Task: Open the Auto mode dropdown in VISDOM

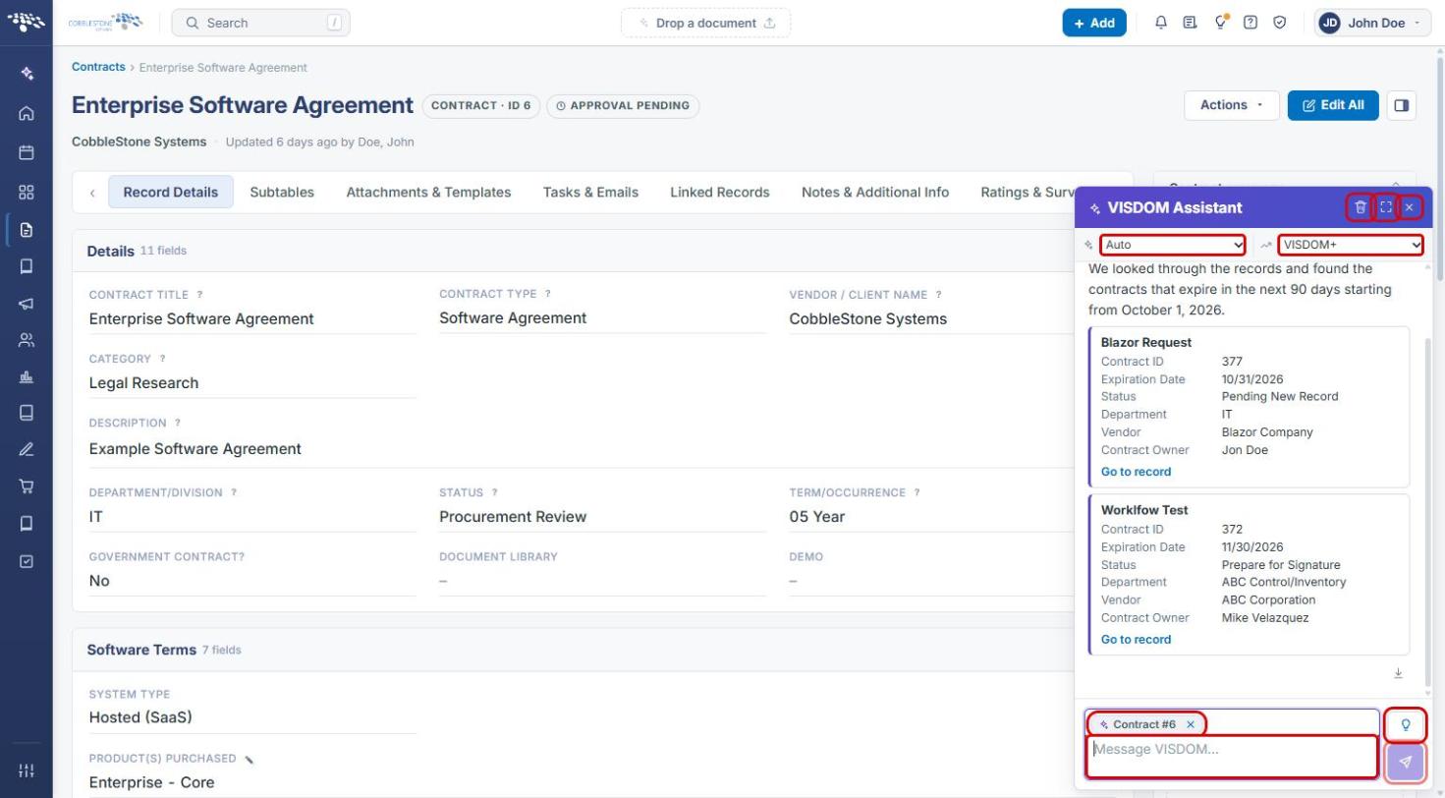Action: tap(1173, 245)
